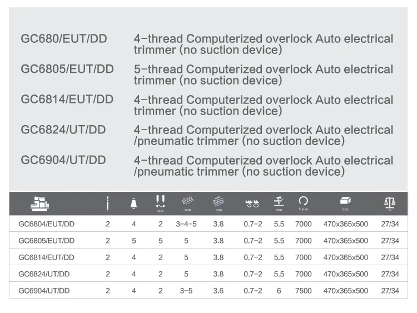Click GC6814/EUT/DD in the table
Viewport: 417px width, 313px height.
tap(46, 257)
